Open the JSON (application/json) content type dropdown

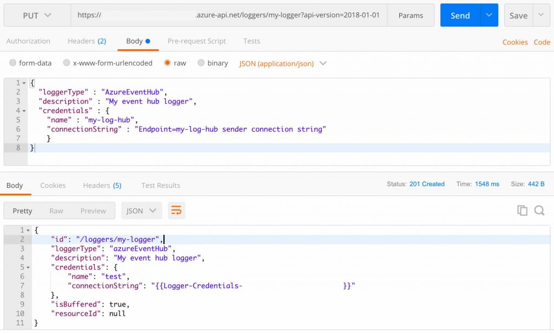click(x=282, y=64)
